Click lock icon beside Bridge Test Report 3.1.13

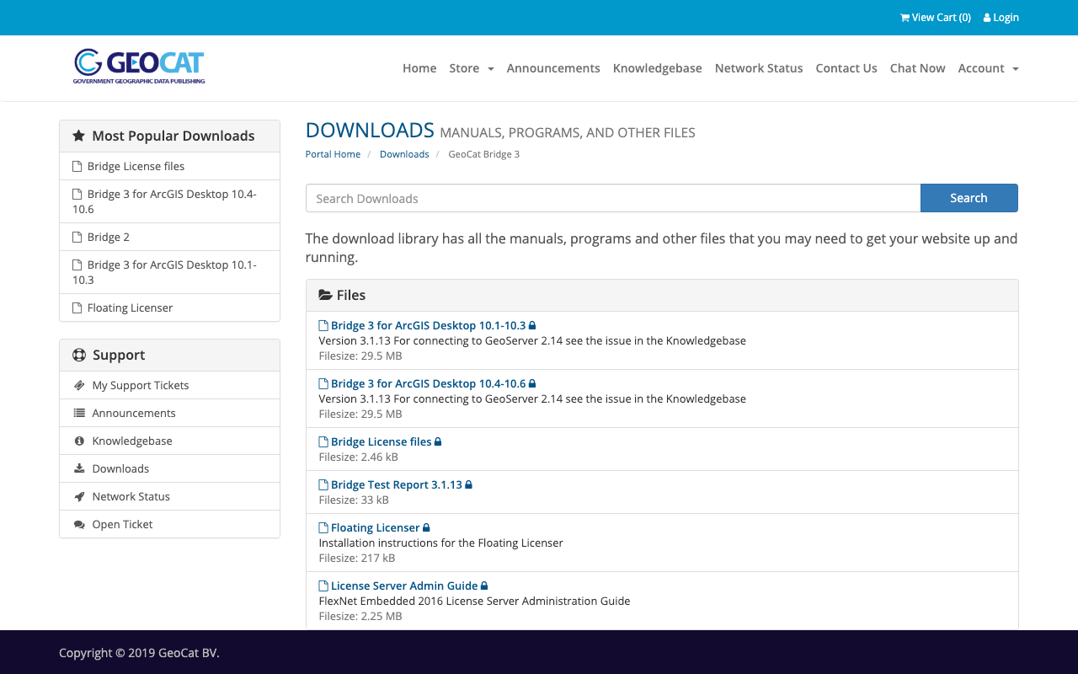[x=468, y=484]
